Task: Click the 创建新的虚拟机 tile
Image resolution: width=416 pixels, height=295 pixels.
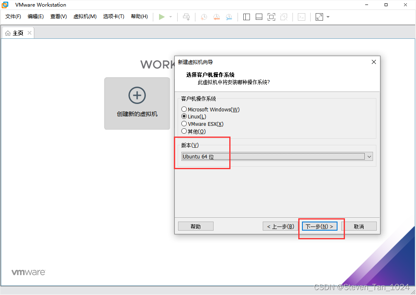Action: [x=137, y=104]
